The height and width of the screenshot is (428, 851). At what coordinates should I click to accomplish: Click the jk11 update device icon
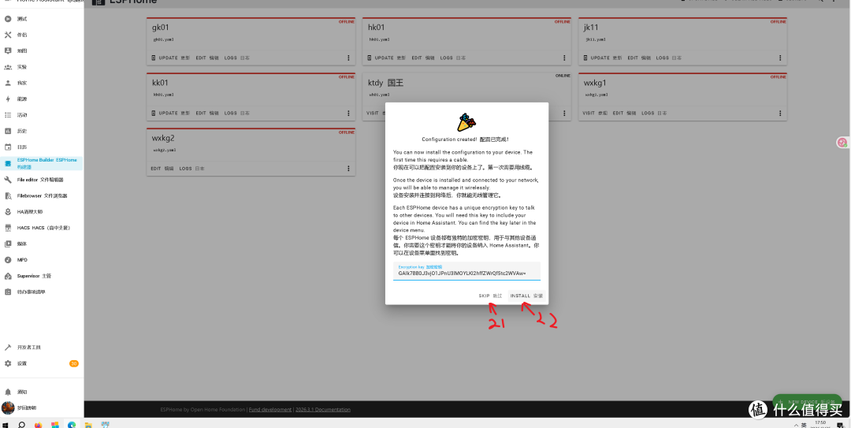pyautogui.click(x=585, y=58)
